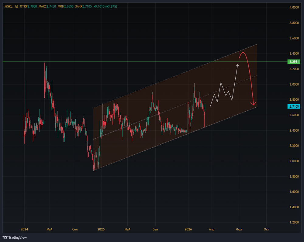Click the 1.6000 price axis label
This screenshot has height=242, width=304.
[x=294, y=192]
